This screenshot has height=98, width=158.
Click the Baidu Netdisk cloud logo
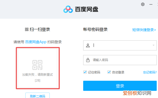(x=68, y=9)
